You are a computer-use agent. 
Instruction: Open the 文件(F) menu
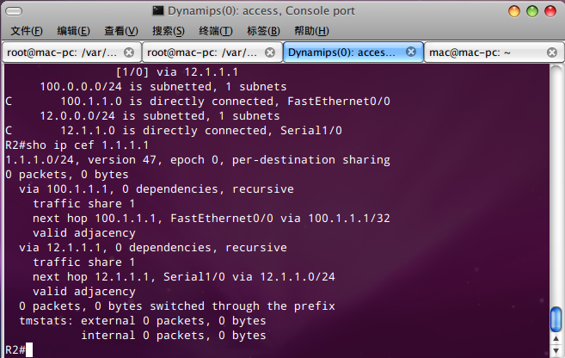(27, 31)
